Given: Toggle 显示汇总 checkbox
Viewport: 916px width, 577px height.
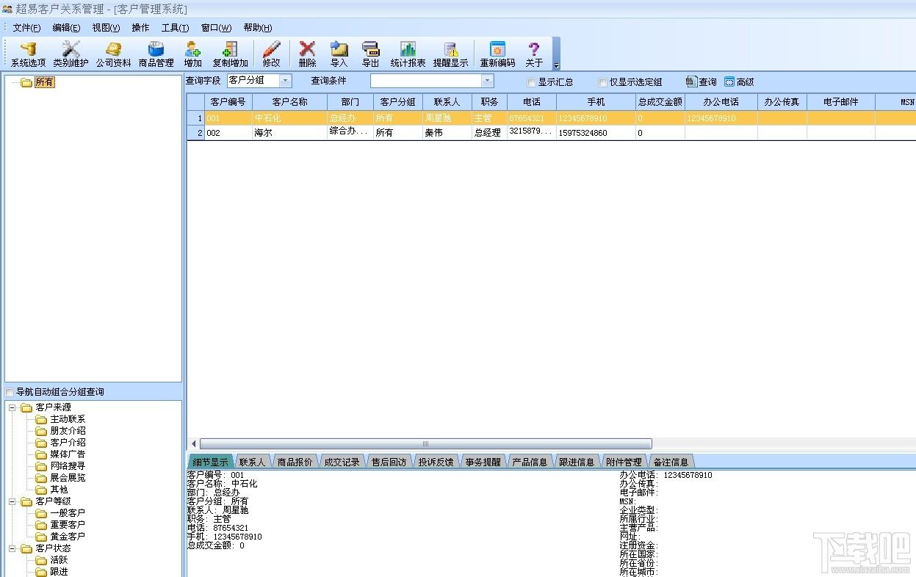Looking at the screenshot, I should [532, 82].
